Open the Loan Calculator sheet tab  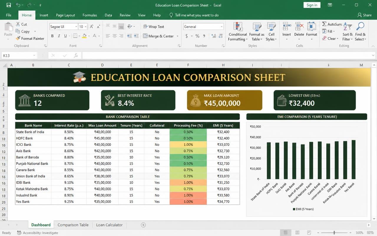(x=109, y=225)
